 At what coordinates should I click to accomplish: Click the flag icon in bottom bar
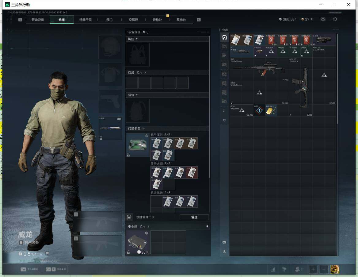[284, 269]
